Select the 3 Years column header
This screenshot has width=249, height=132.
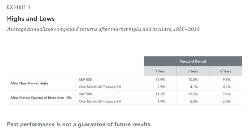(193, 71)
